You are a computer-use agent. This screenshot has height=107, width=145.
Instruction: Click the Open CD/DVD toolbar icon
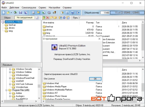15,12
